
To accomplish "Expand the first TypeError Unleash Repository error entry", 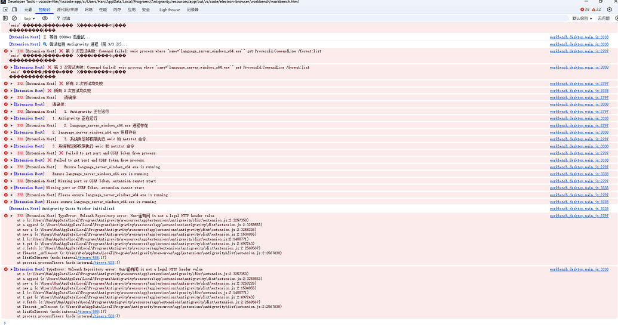I will pyautogui.click(x=11, y=216).
